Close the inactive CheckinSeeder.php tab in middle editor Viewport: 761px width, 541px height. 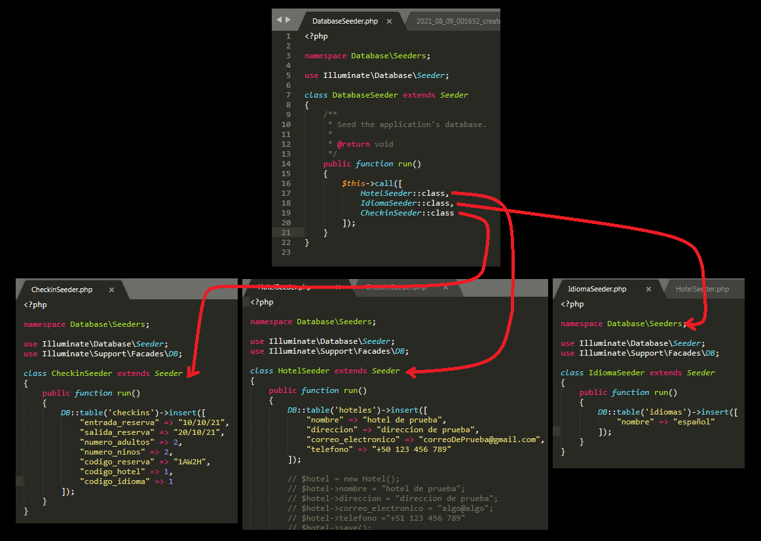click(445, 287)
